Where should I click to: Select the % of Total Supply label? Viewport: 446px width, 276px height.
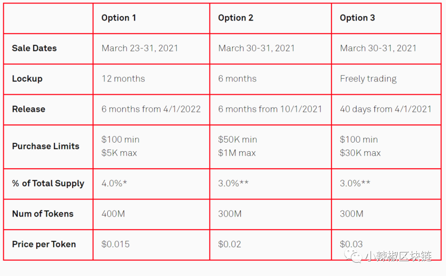click(x=48, y=183)
